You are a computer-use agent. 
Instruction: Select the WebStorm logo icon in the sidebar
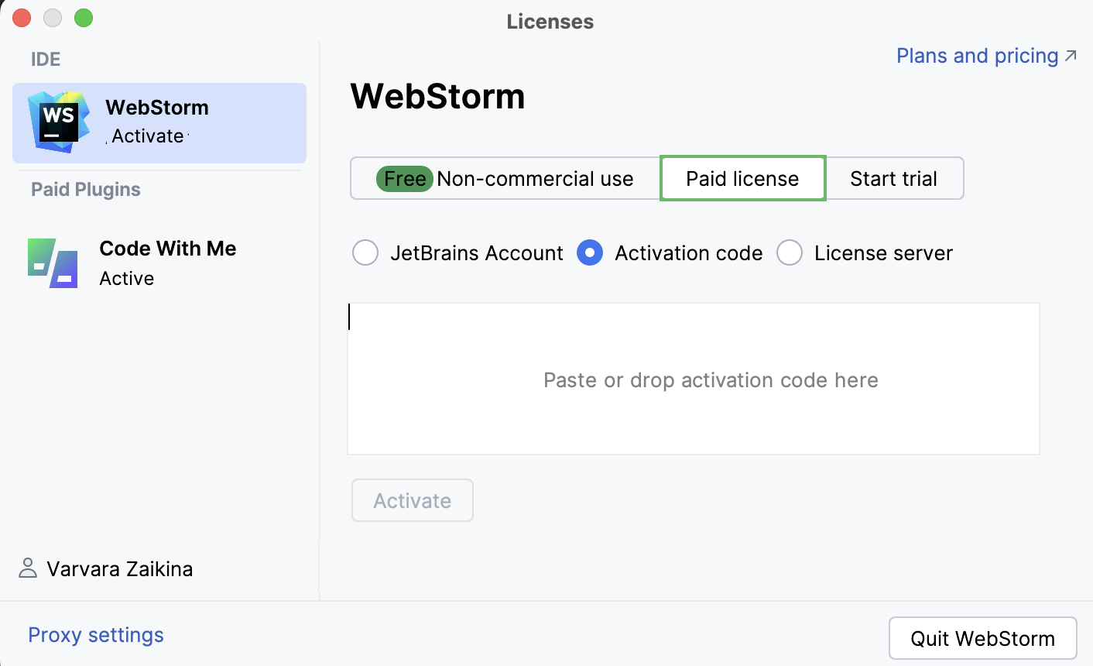tap(57, 120)
